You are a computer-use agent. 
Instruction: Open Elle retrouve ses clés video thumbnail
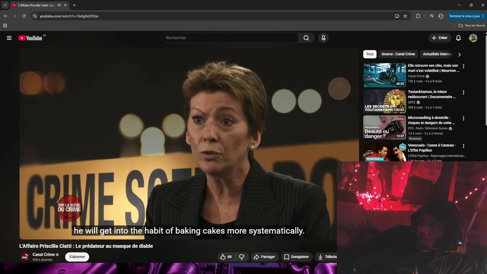click(x=384, y=75)
